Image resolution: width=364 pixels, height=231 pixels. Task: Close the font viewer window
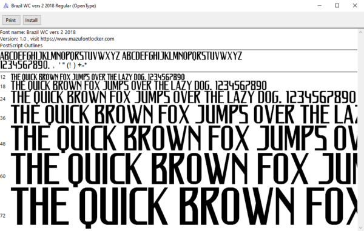pyautogui.click(x=355, y=5)
